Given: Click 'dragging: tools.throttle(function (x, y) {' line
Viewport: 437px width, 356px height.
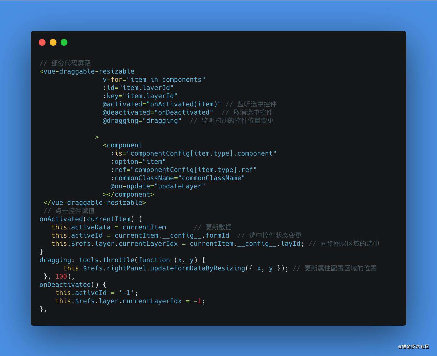Looking at the screenshot, I should 122,260.
